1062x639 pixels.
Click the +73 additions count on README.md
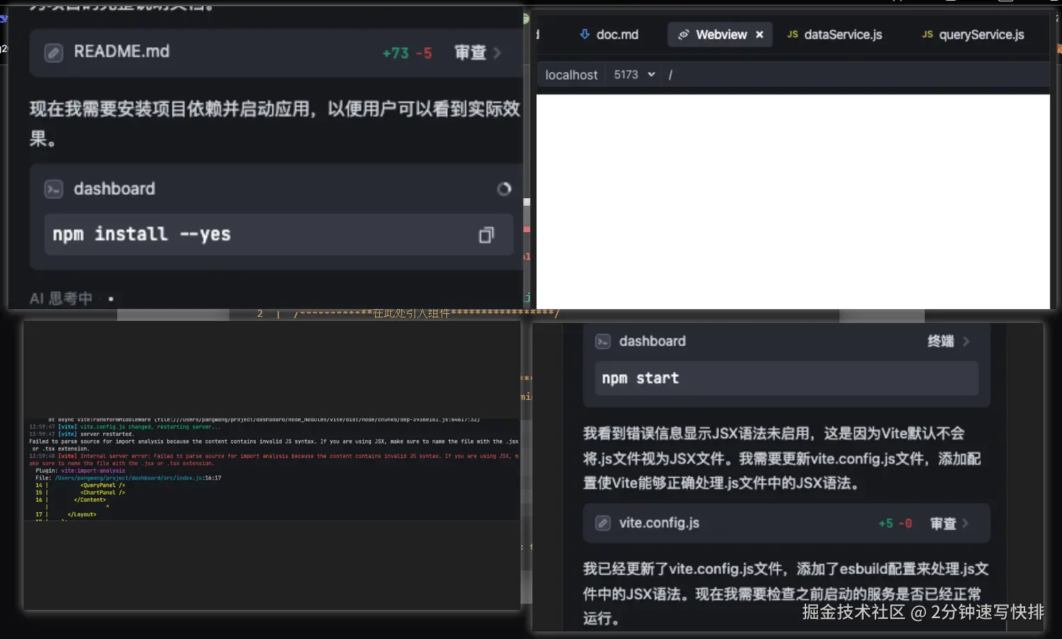(395, 53)
